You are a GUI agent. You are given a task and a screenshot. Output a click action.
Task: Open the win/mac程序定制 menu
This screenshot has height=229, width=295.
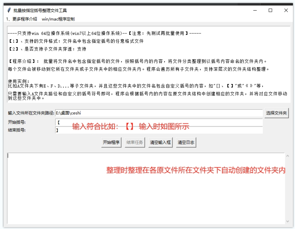pos(58,19)
